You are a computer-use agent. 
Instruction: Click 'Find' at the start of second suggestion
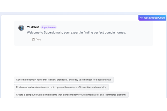[19, 87]
